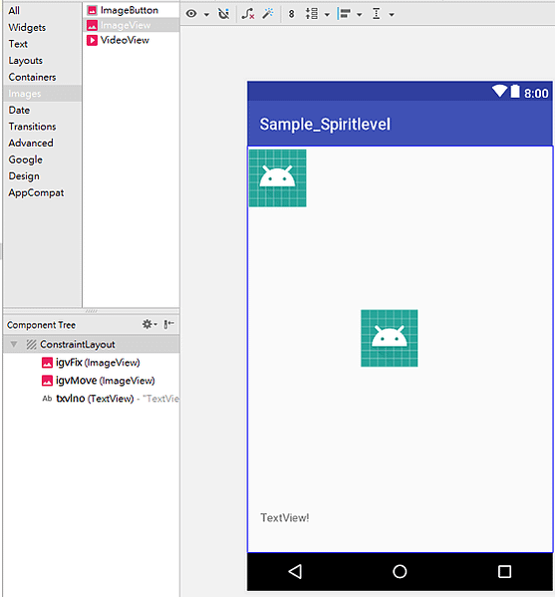The image size is (555, 597).
Task: Collapse the ConstraintLayout tree node
Action: 14,344
